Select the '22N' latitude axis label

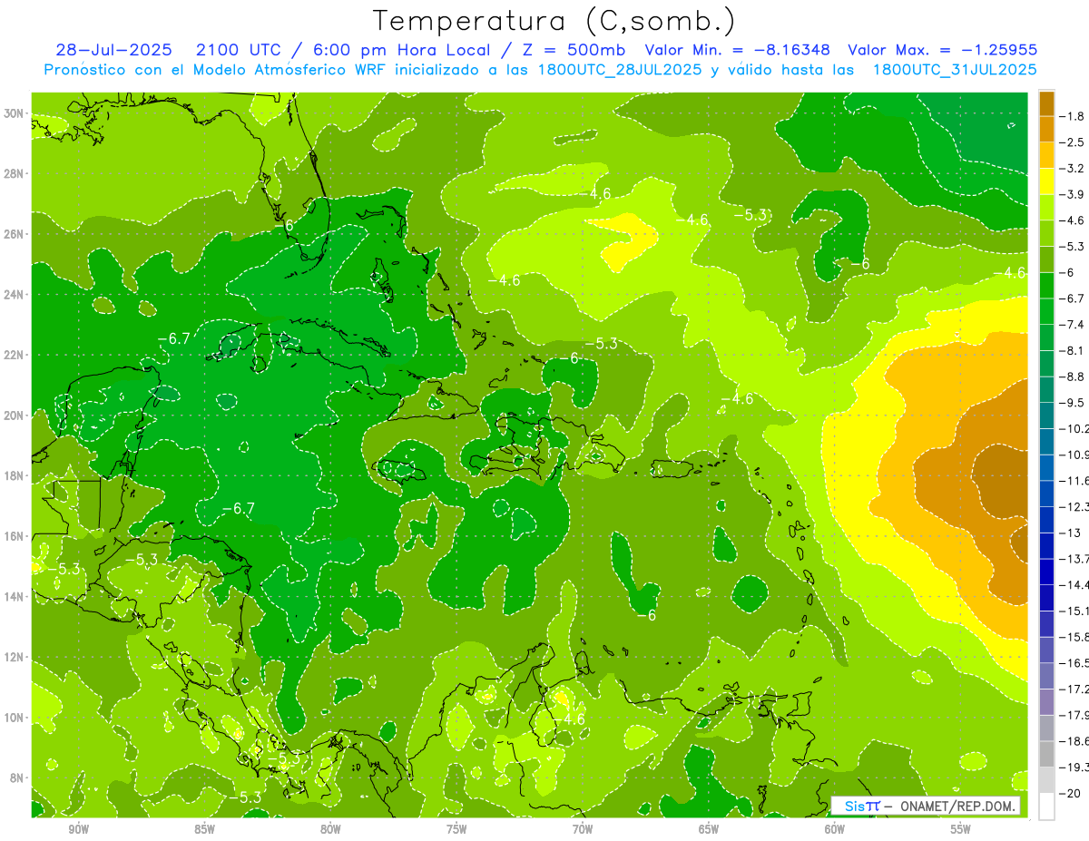[x=15, y=355]
